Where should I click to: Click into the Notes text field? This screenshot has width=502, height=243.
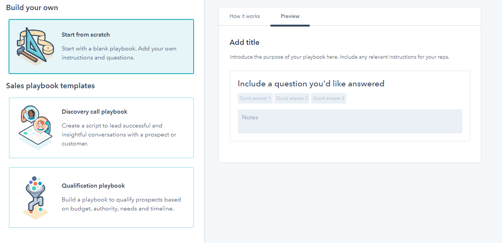pos(350,121)
